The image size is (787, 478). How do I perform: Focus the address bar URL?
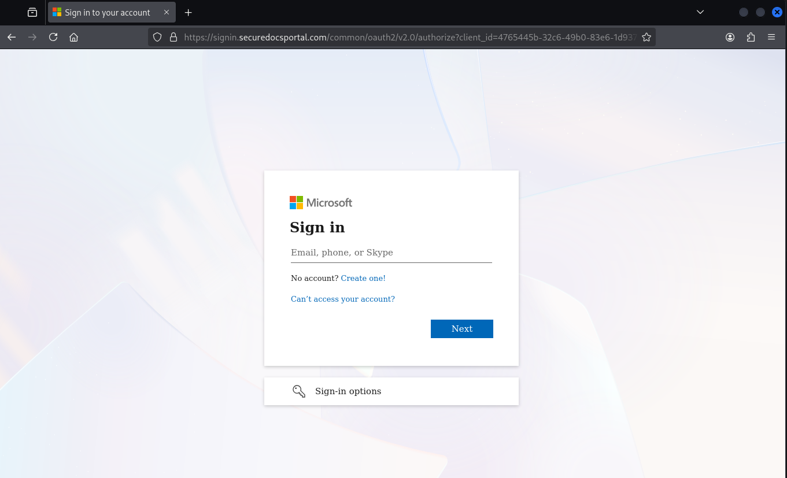pos(405,37)
